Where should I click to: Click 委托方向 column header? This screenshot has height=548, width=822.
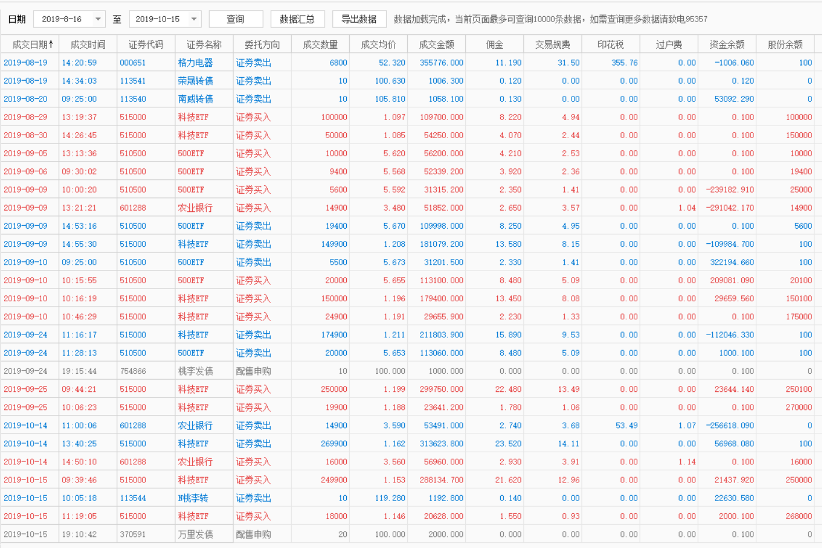[x=262, y=44]
